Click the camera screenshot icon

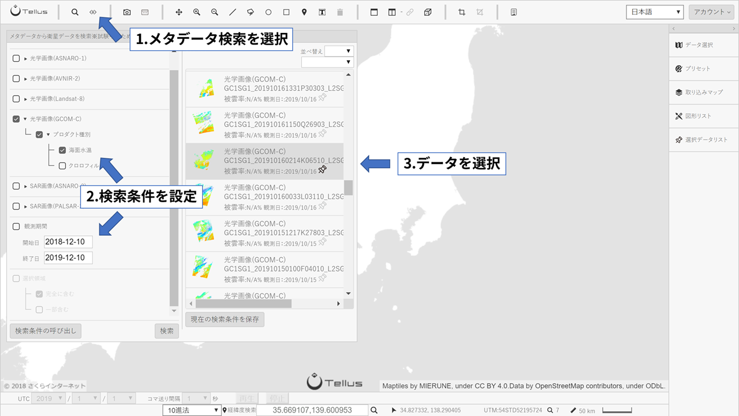tap(127, 12)
